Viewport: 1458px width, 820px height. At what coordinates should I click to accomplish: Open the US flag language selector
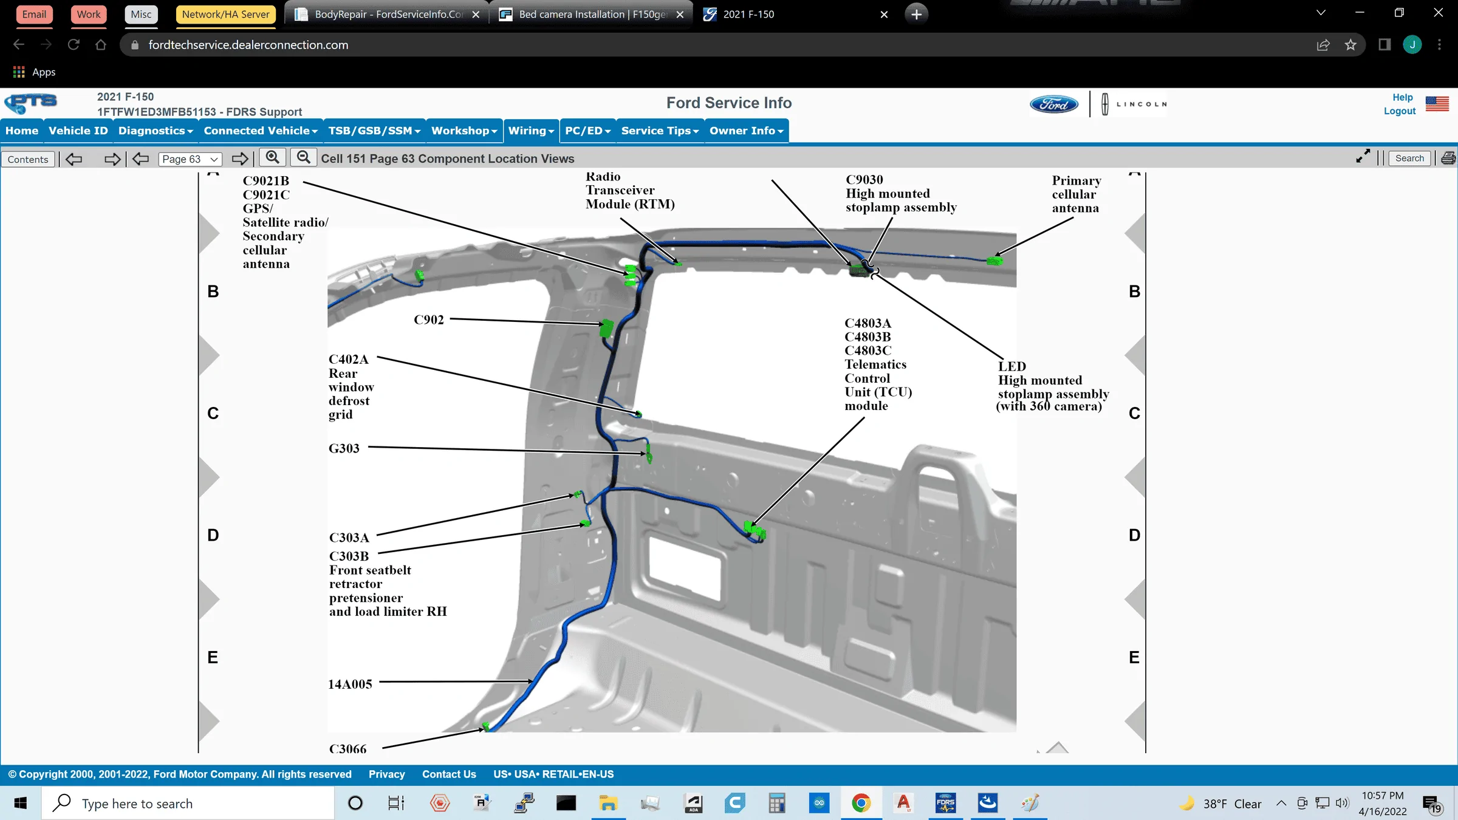click(x=1437, y=103)
